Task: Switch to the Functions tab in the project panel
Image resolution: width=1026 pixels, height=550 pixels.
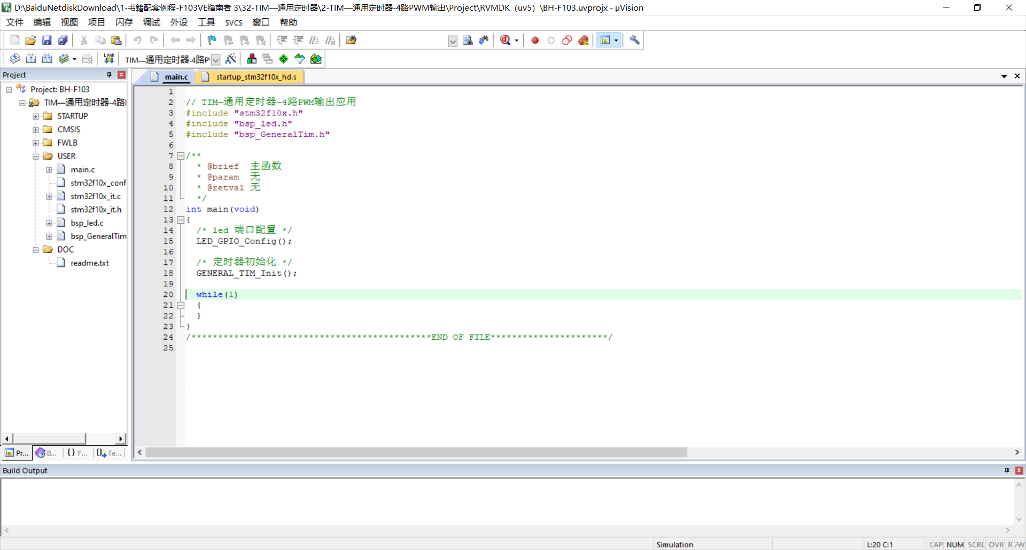Action: 77,453
